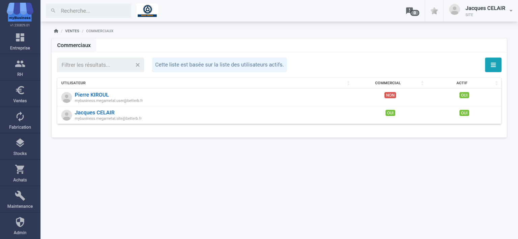
Task: Select the Commerciaux tab
Action: (x=74, y=45)
